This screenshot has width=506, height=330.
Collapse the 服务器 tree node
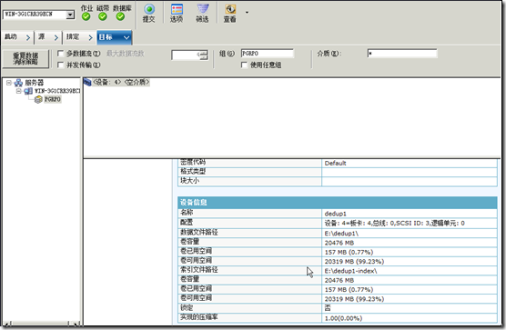click(9, 83)
